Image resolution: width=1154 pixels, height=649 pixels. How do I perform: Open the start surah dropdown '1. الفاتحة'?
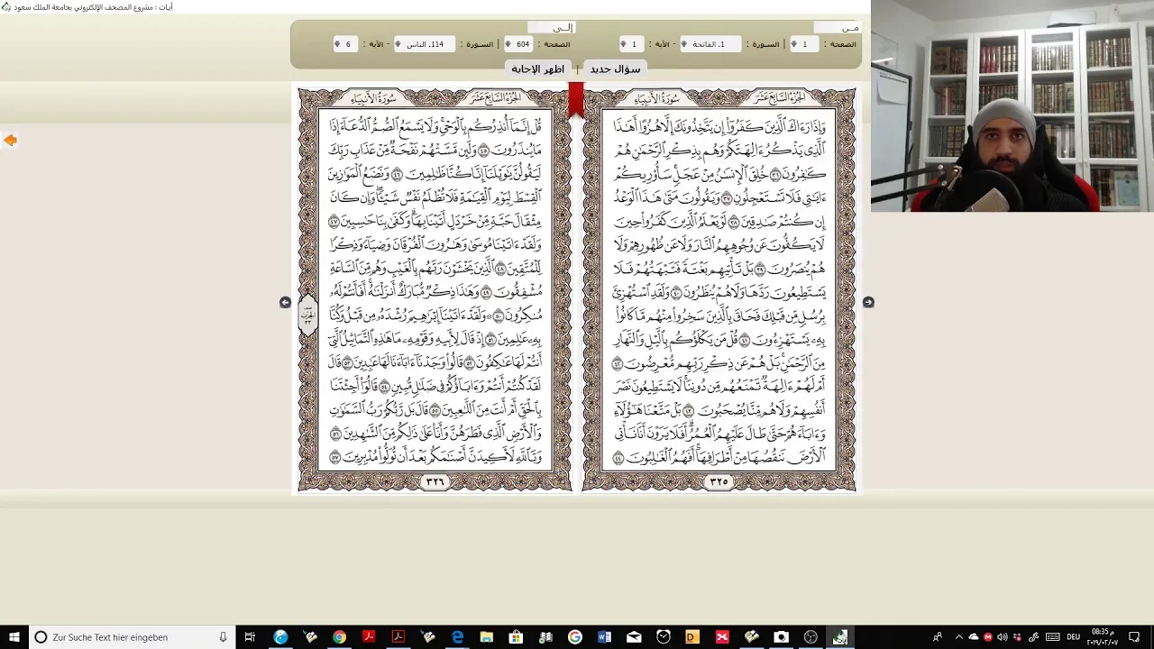pyautogui.click(x=710, y=44)
